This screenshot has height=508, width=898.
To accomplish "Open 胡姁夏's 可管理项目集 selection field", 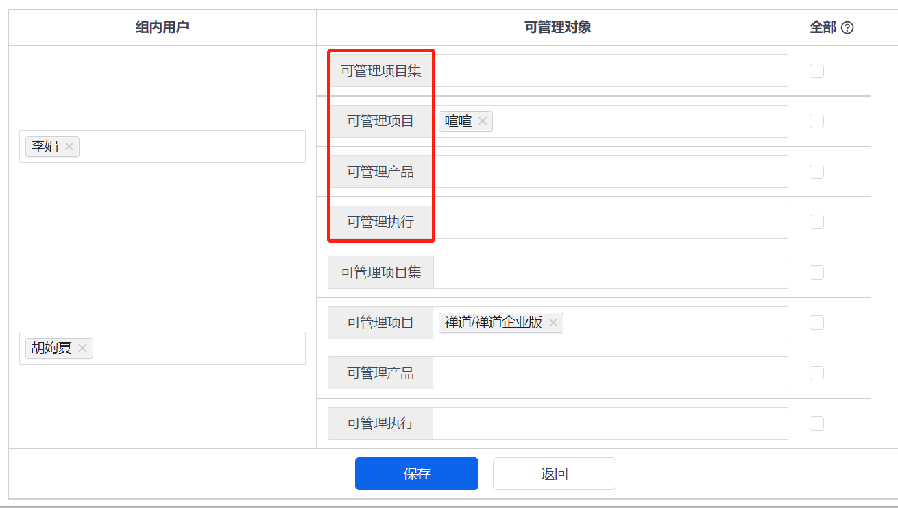I will point(610,272).
